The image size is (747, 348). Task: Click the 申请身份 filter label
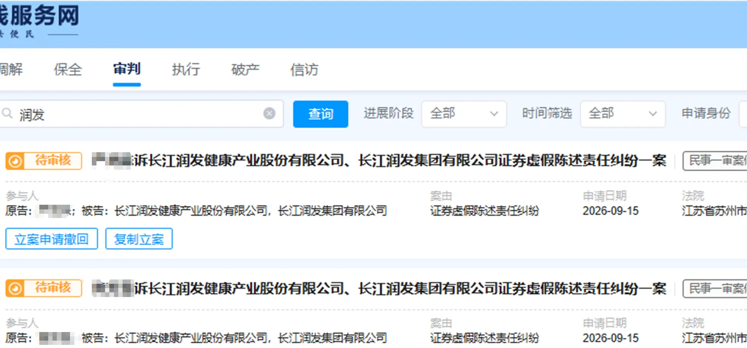706,113
